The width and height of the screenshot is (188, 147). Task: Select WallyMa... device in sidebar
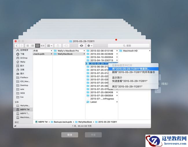click(23, 106)
